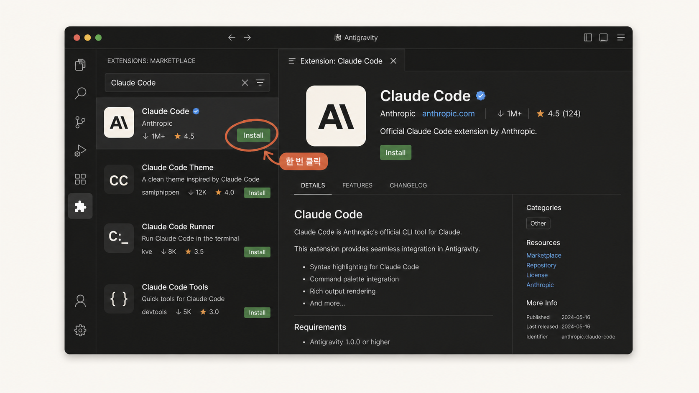Click the Published date 2024-05-16
The width and height of the screenshot is (699, 393).
[576, 317]
